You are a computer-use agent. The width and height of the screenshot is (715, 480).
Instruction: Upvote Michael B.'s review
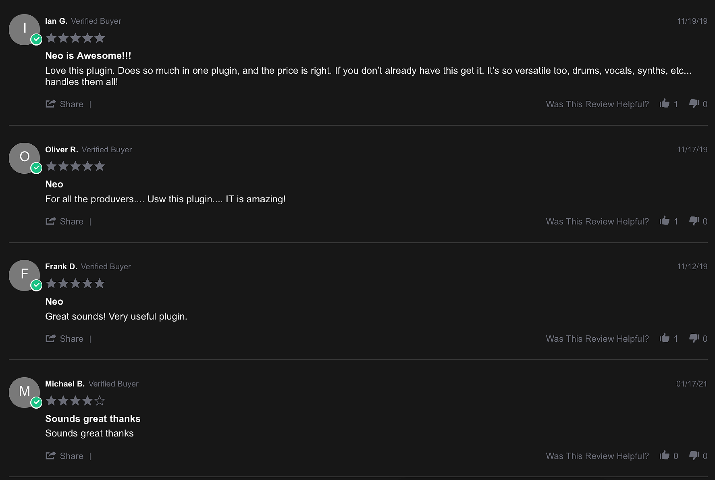pos(665,455)
